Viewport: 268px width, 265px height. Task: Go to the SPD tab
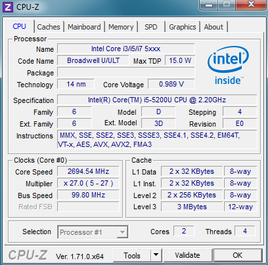151,27
